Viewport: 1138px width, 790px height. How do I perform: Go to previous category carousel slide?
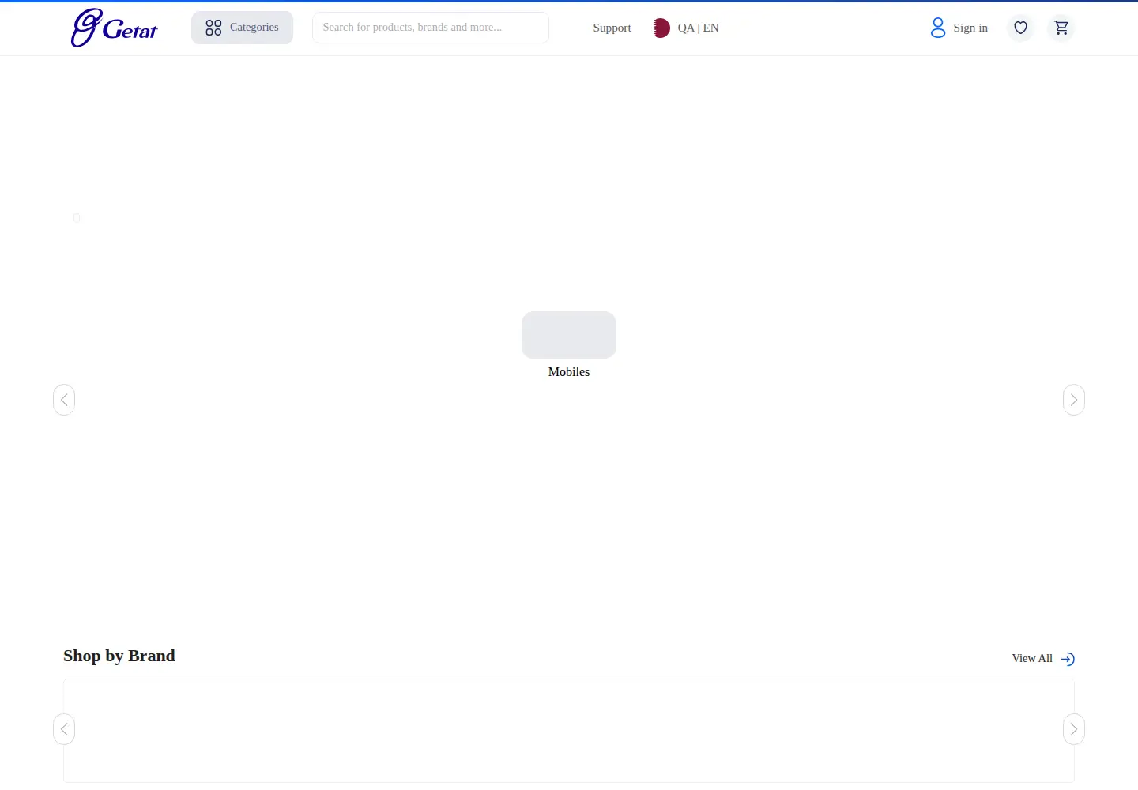64,400
